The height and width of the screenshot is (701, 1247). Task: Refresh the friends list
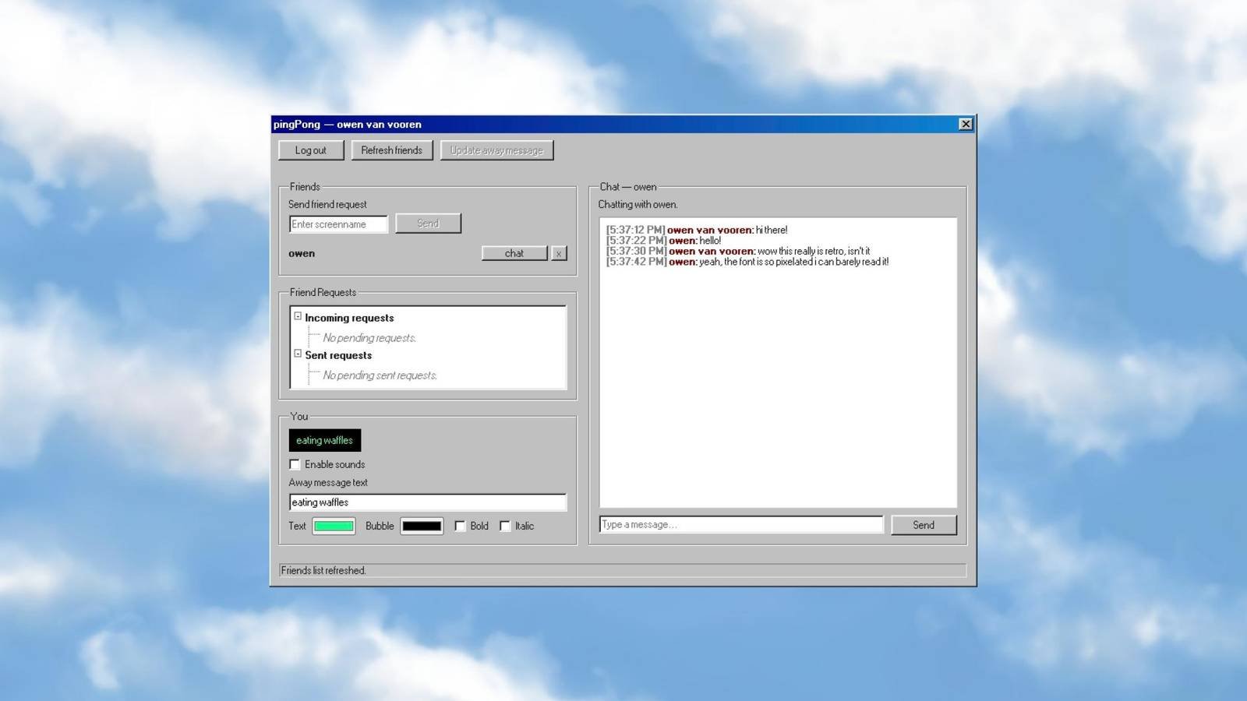click(x=391, y=150)
